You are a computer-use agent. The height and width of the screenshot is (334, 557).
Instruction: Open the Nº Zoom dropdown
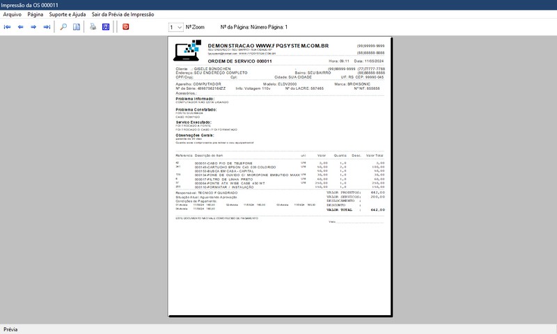(x=176, y=27)
